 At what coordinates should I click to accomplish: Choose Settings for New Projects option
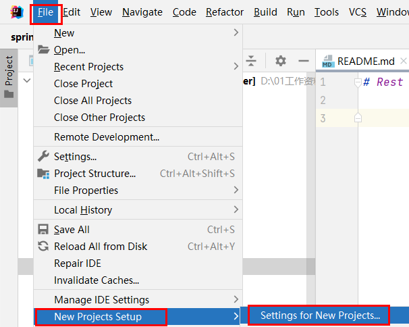tap(321, 316)
